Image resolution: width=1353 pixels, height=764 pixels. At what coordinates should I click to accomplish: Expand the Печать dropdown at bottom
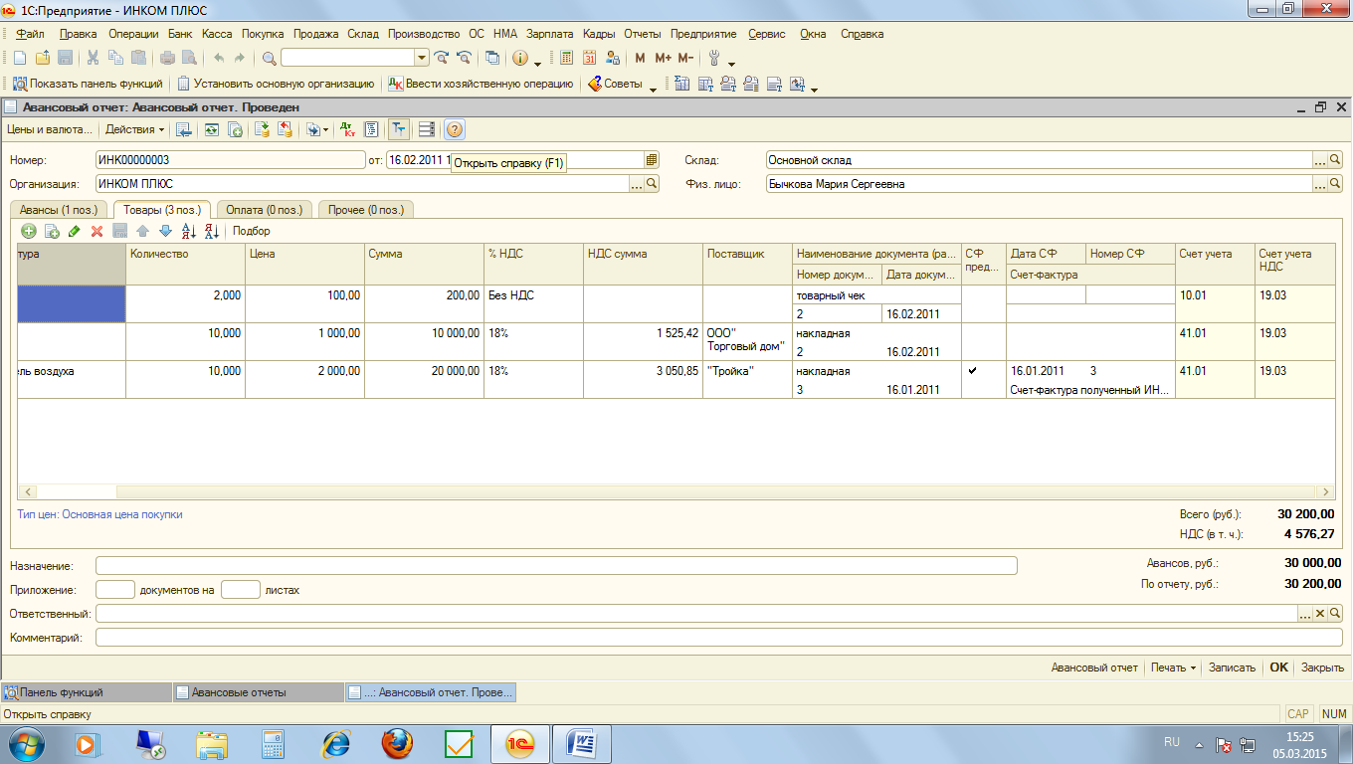coord(1173,668)
